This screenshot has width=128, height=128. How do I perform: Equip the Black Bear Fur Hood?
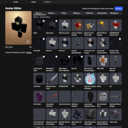pos(77,115)
